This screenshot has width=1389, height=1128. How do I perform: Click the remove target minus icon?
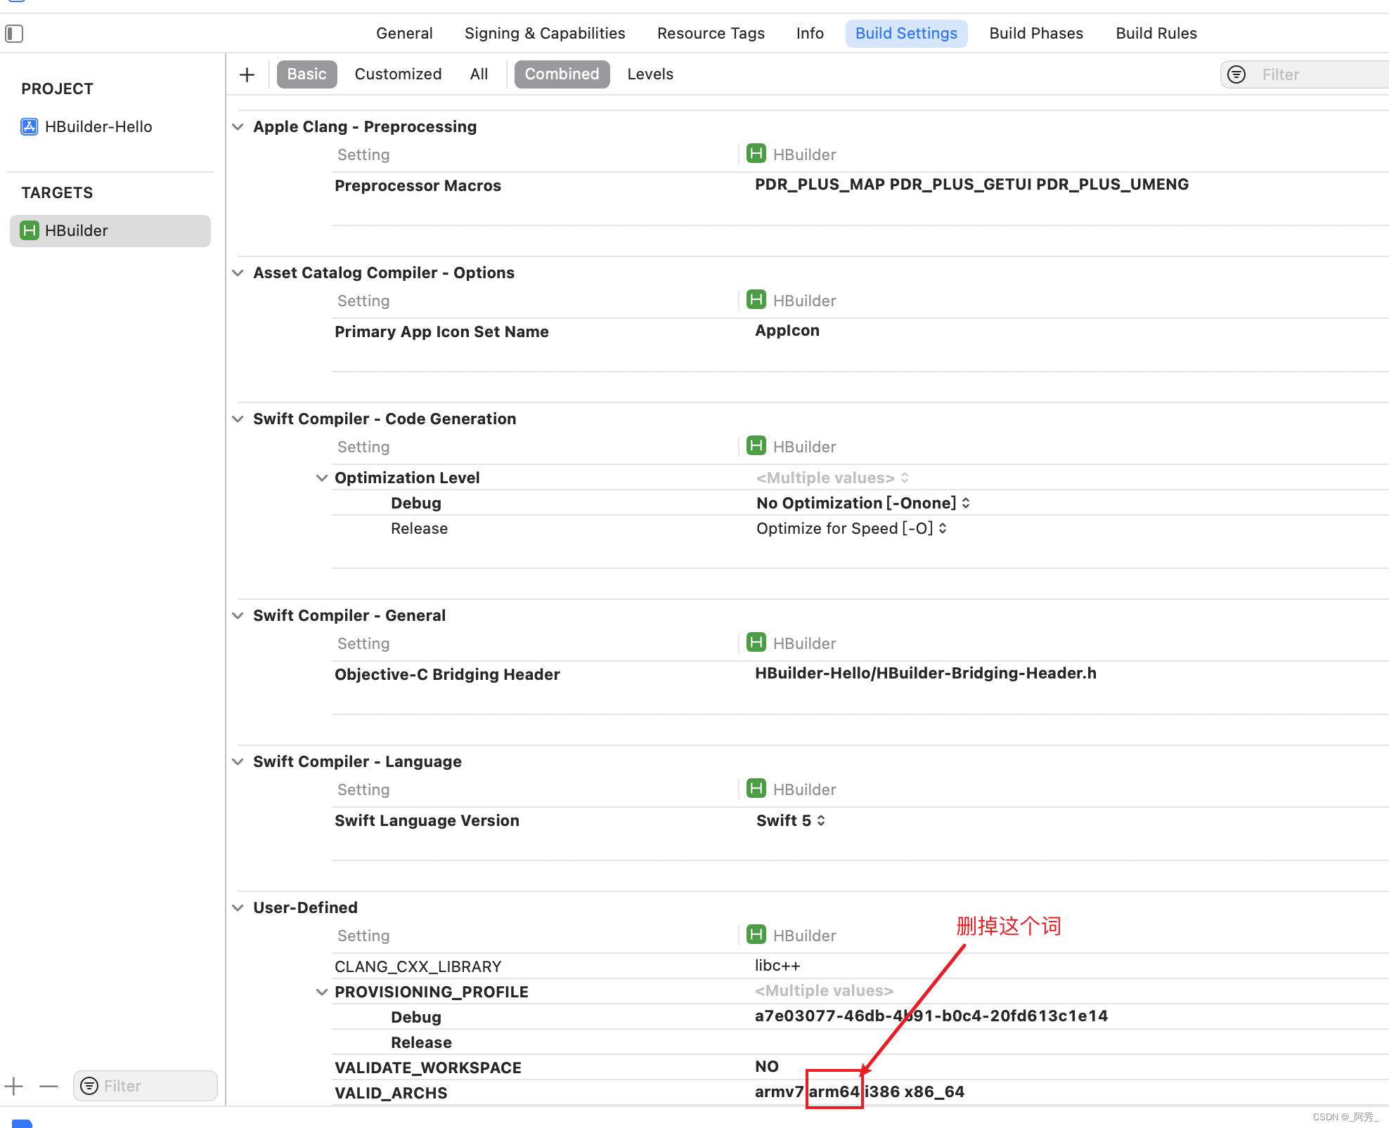tap(49, 1086)
